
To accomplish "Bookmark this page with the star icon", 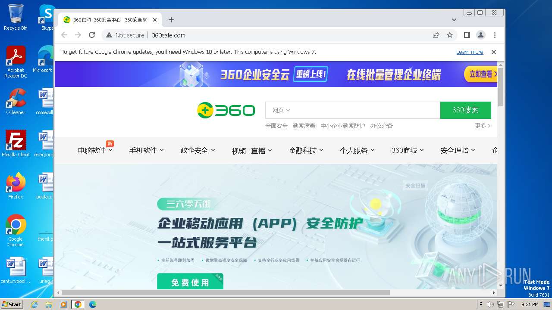I will pyautogui.click(x=450, y=35).
